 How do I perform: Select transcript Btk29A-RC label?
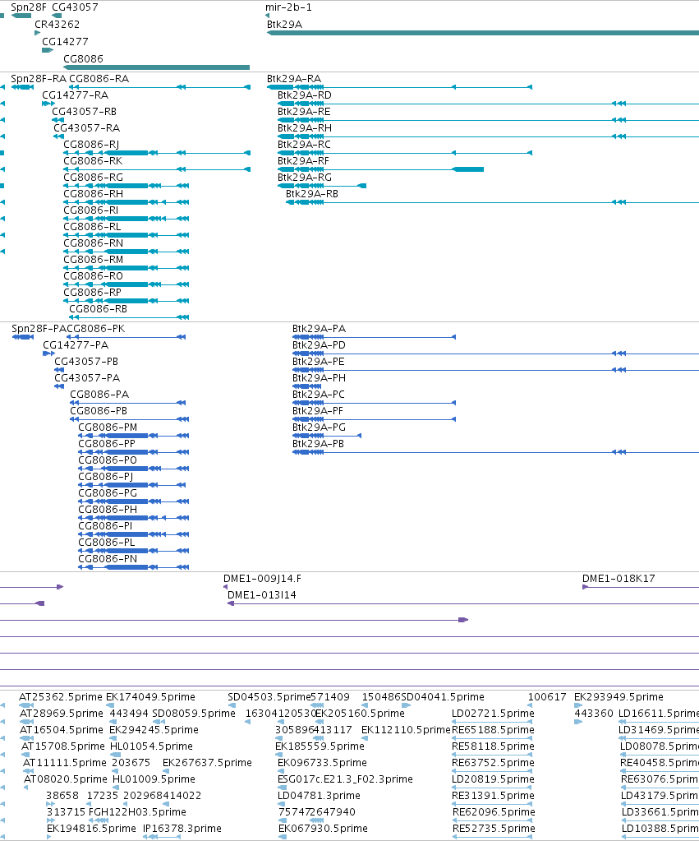[304, 145]
